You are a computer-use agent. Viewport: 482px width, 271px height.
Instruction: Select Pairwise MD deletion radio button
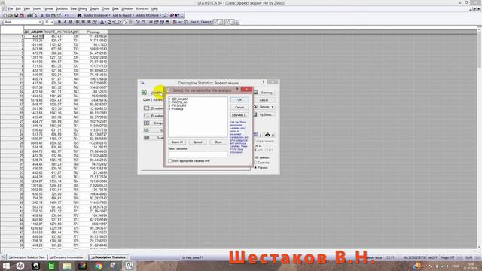[x=255, y=167]
